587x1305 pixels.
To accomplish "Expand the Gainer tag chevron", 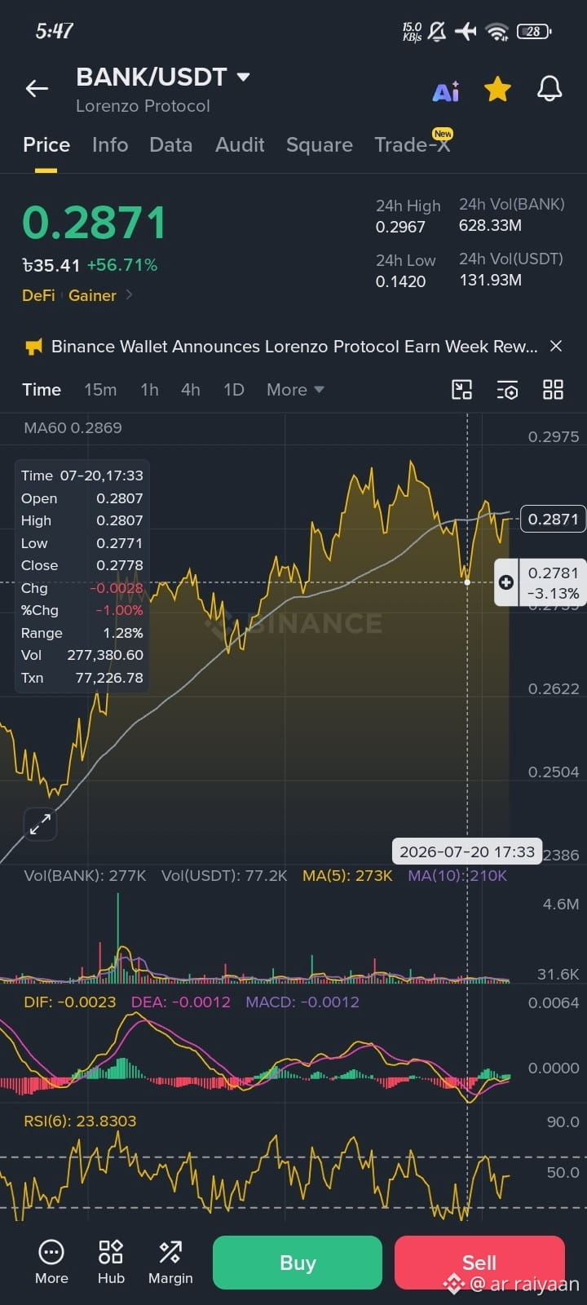I will (129, 295).
